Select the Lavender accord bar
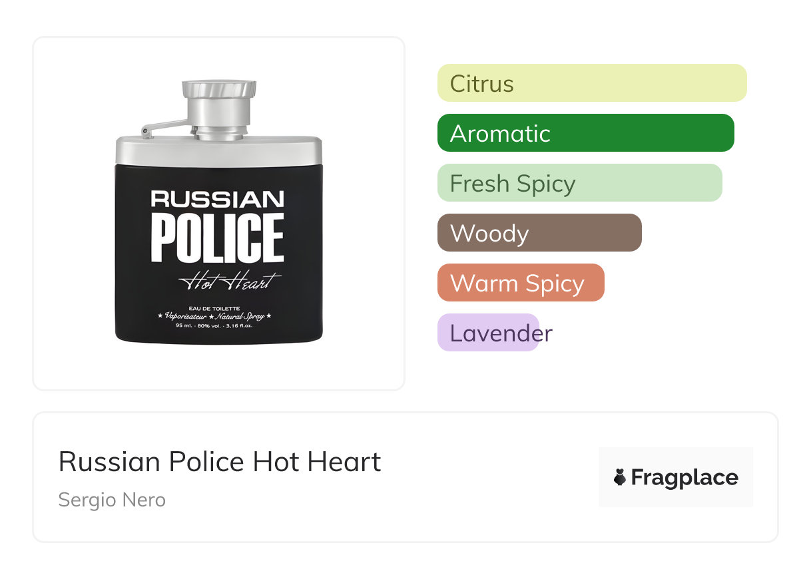 click(x=488, y=333)
